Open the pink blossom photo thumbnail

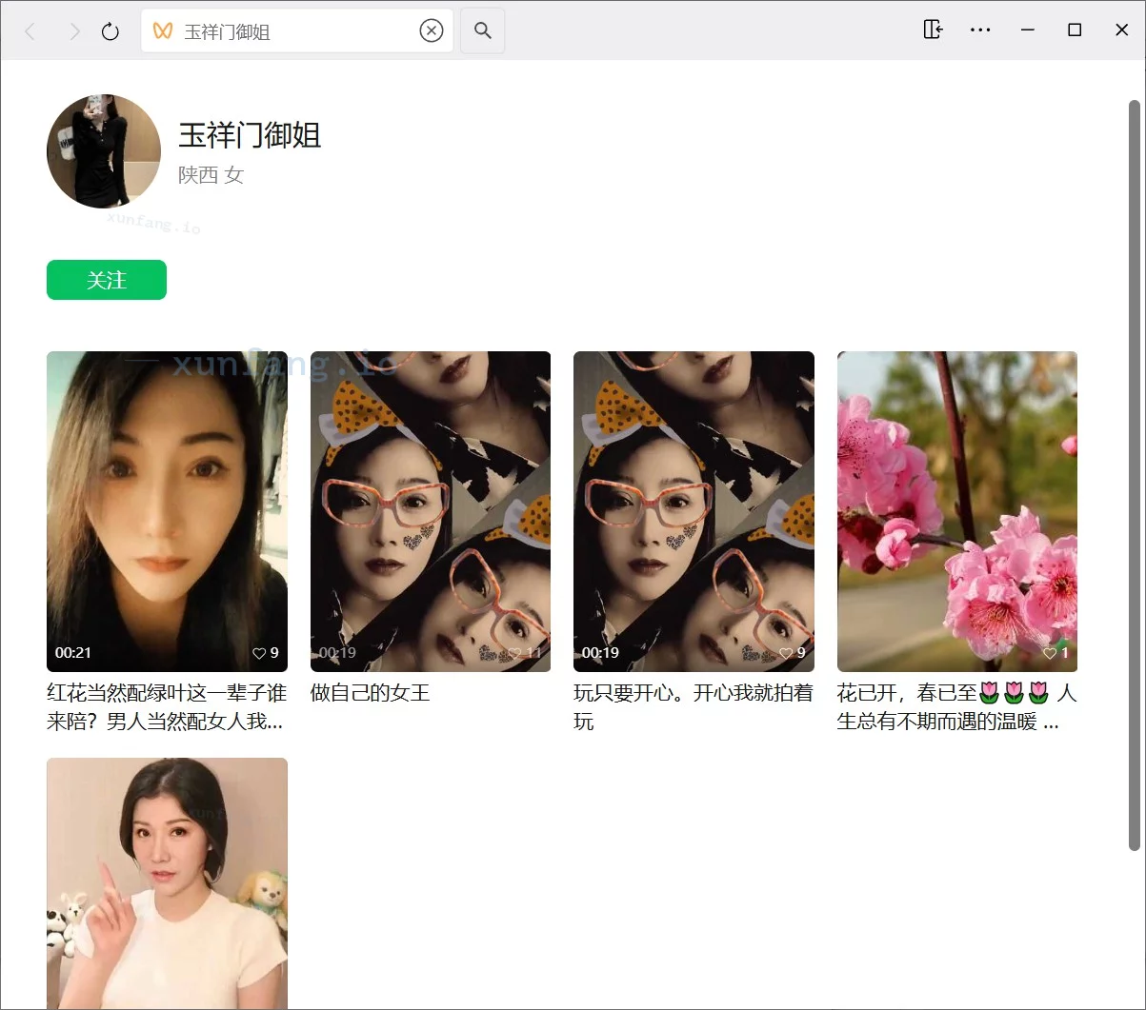pyautogui.click(x=957, y=511)
